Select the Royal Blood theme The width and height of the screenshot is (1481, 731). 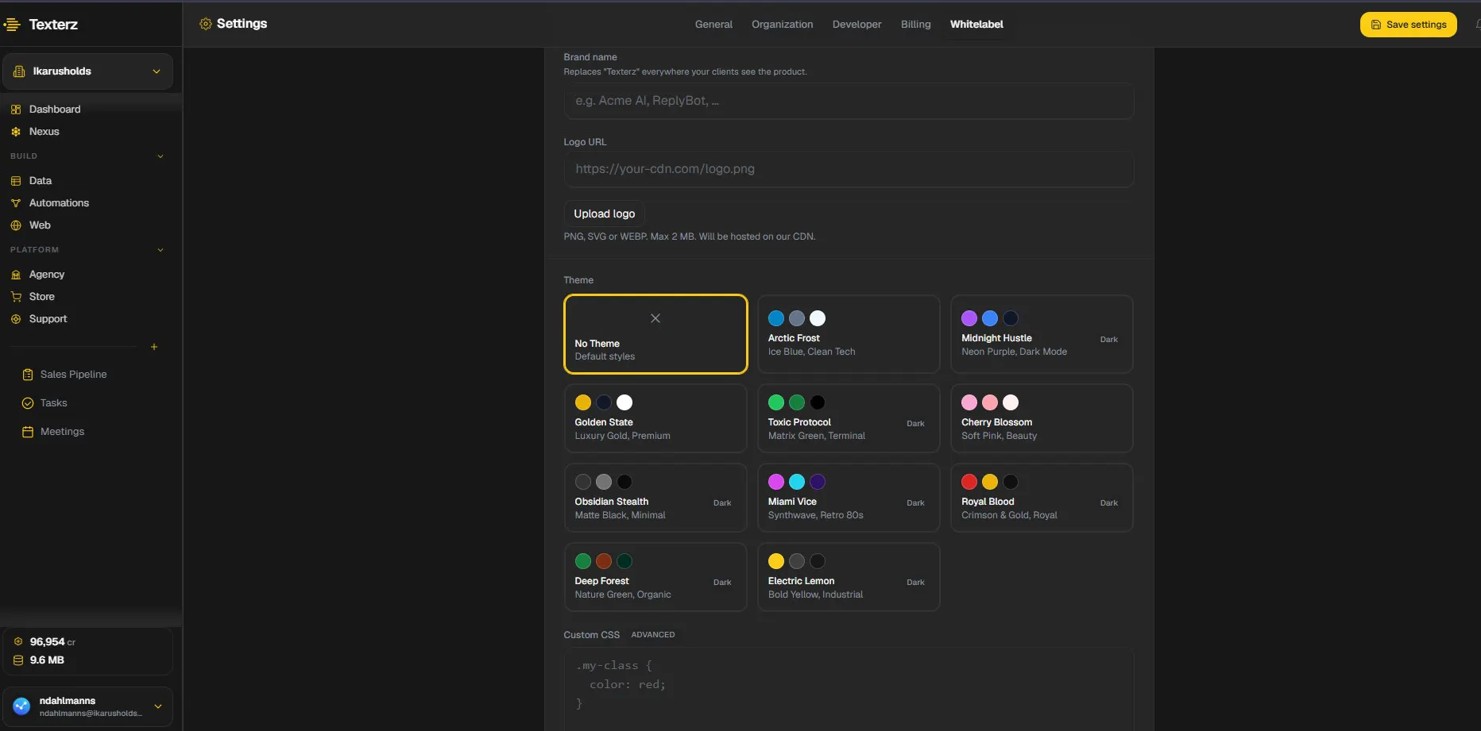(x=1042, y=498)
